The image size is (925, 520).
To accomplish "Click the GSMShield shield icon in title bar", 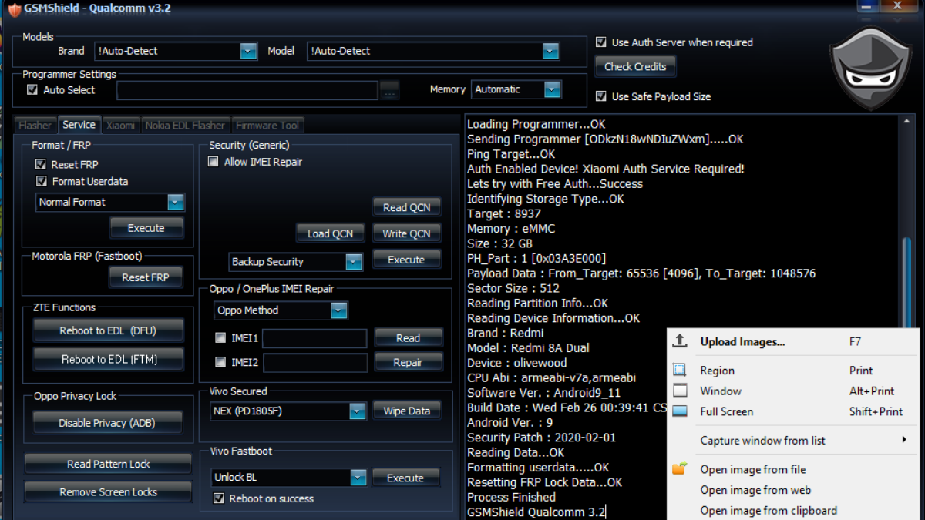I will [x=13, y=9].
